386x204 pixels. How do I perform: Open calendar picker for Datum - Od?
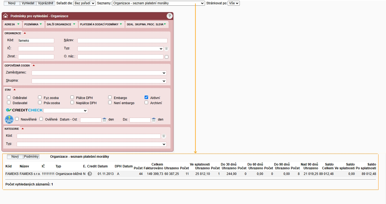(104, 120)
